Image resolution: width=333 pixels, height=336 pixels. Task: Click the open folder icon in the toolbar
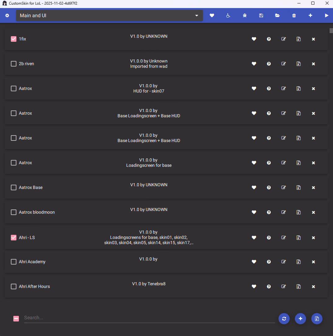pos(278,15)
